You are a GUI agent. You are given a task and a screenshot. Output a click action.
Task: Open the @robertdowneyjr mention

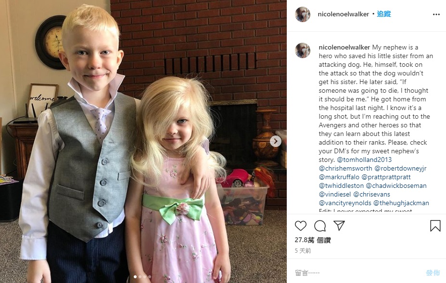coord(400,168)
